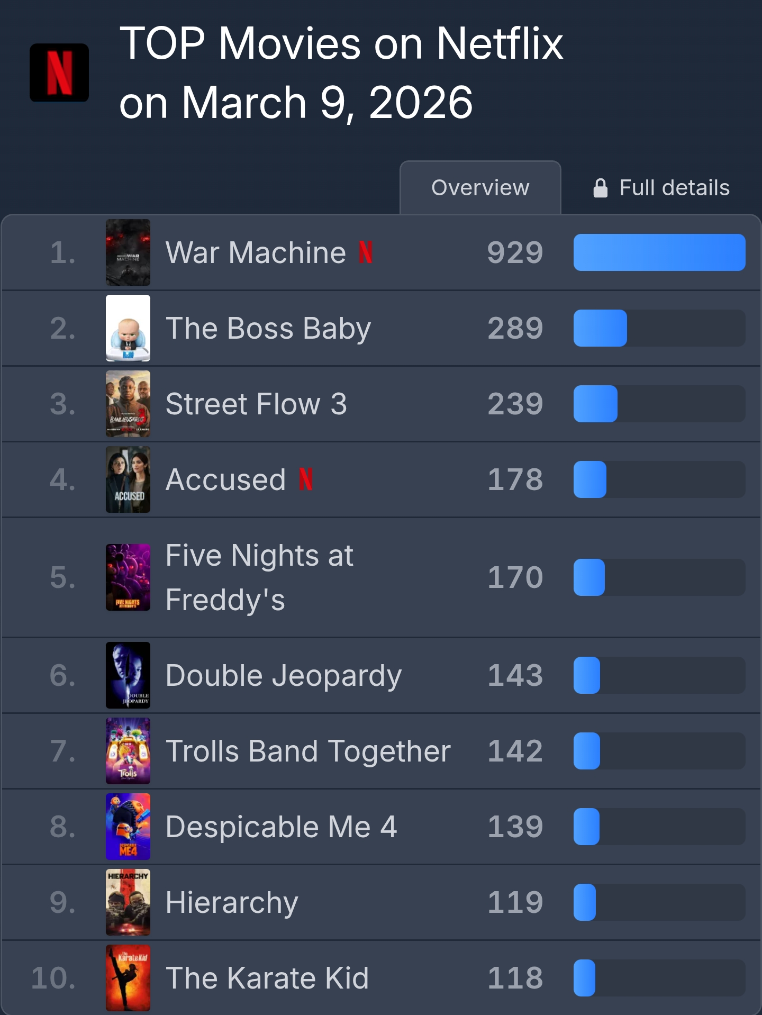
Task: Open the Double Jeopardy title link
Action: 284,676
